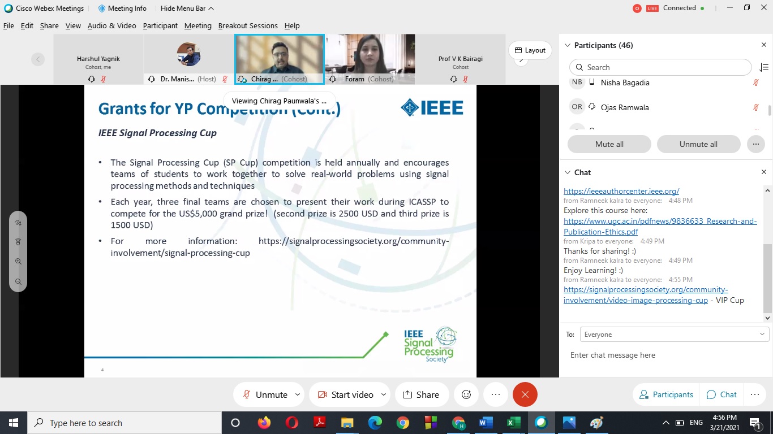
Task: Click the zoom out magnifier icon
Action: [x=18, y=281]
